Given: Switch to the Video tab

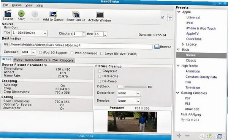Looking at the screenshot, I should point(18,60).
